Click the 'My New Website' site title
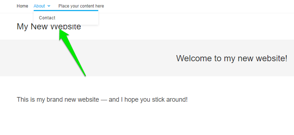The width and height of the screenshot is (294, 135). click(x=49, y=26)
